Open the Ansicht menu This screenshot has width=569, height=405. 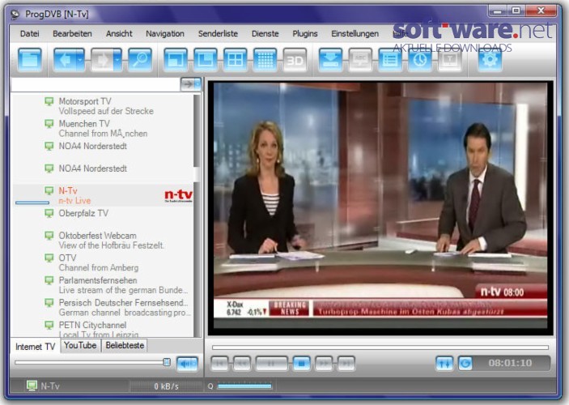[x=119, y=34]
